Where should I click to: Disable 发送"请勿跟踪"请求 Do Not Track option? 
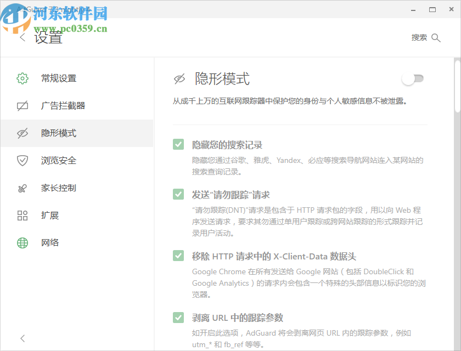pos(178,194)
